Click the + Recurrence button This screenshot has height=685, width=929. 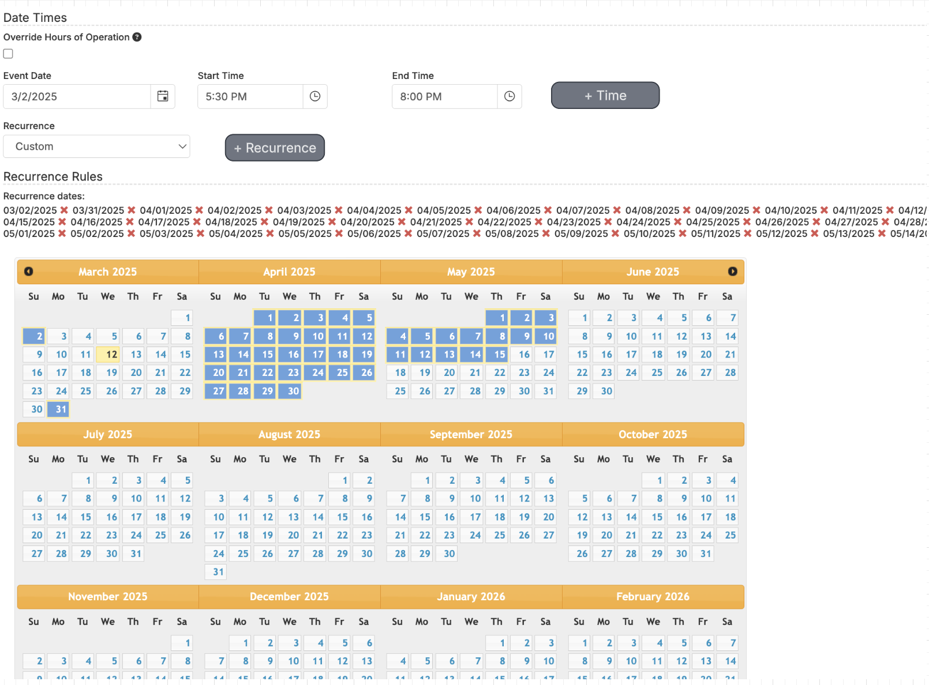point(275,148)
